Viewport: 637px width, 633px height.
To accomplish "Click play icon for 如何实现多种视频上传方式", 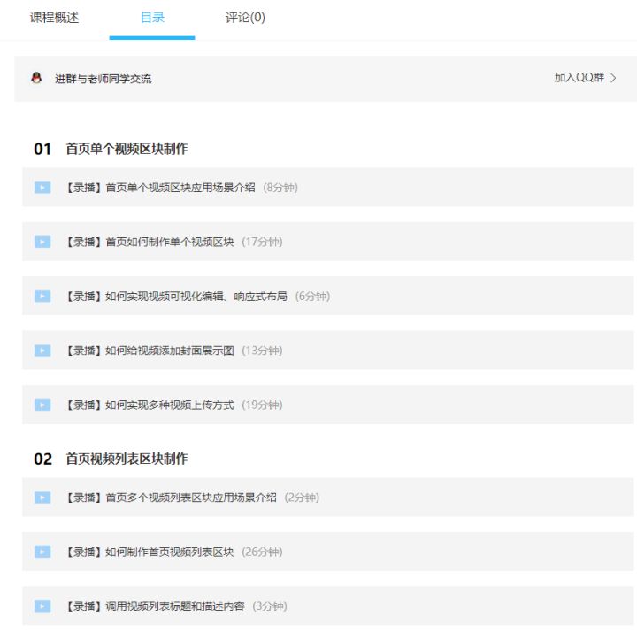I will click(x=42, y=405).
